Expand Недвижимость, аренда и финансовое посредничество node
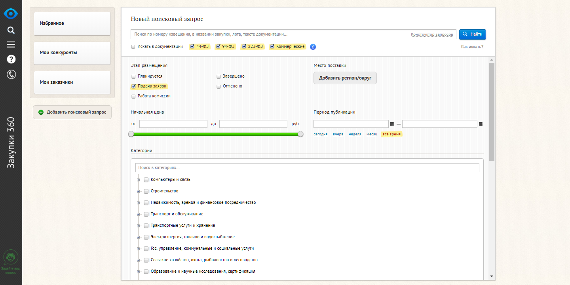Viewport: 570px width, 285px height. [x=139, y=203]
